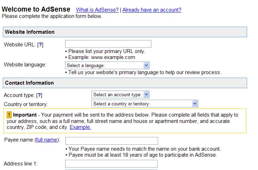Click the Account type help question mark
Screen dimensions: 258x170
pyautogui.click(x=39, y=95)
